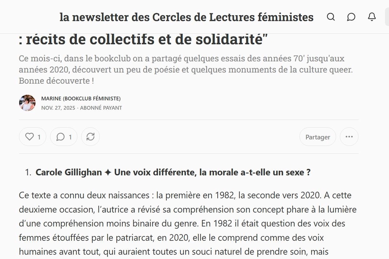Image resolution: width=389 pixels, height=259 pixels.
Task: Click the words Bonne découverte in the subtitle
Action: point(53,81)
